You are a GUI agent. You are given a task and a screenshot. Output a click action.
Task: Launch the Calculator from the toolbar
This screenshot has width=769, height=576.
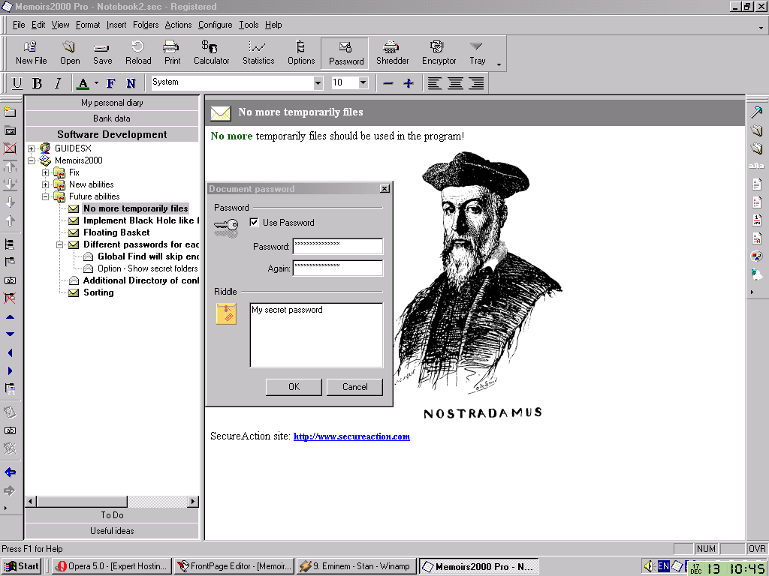click(x=211, y=52)
